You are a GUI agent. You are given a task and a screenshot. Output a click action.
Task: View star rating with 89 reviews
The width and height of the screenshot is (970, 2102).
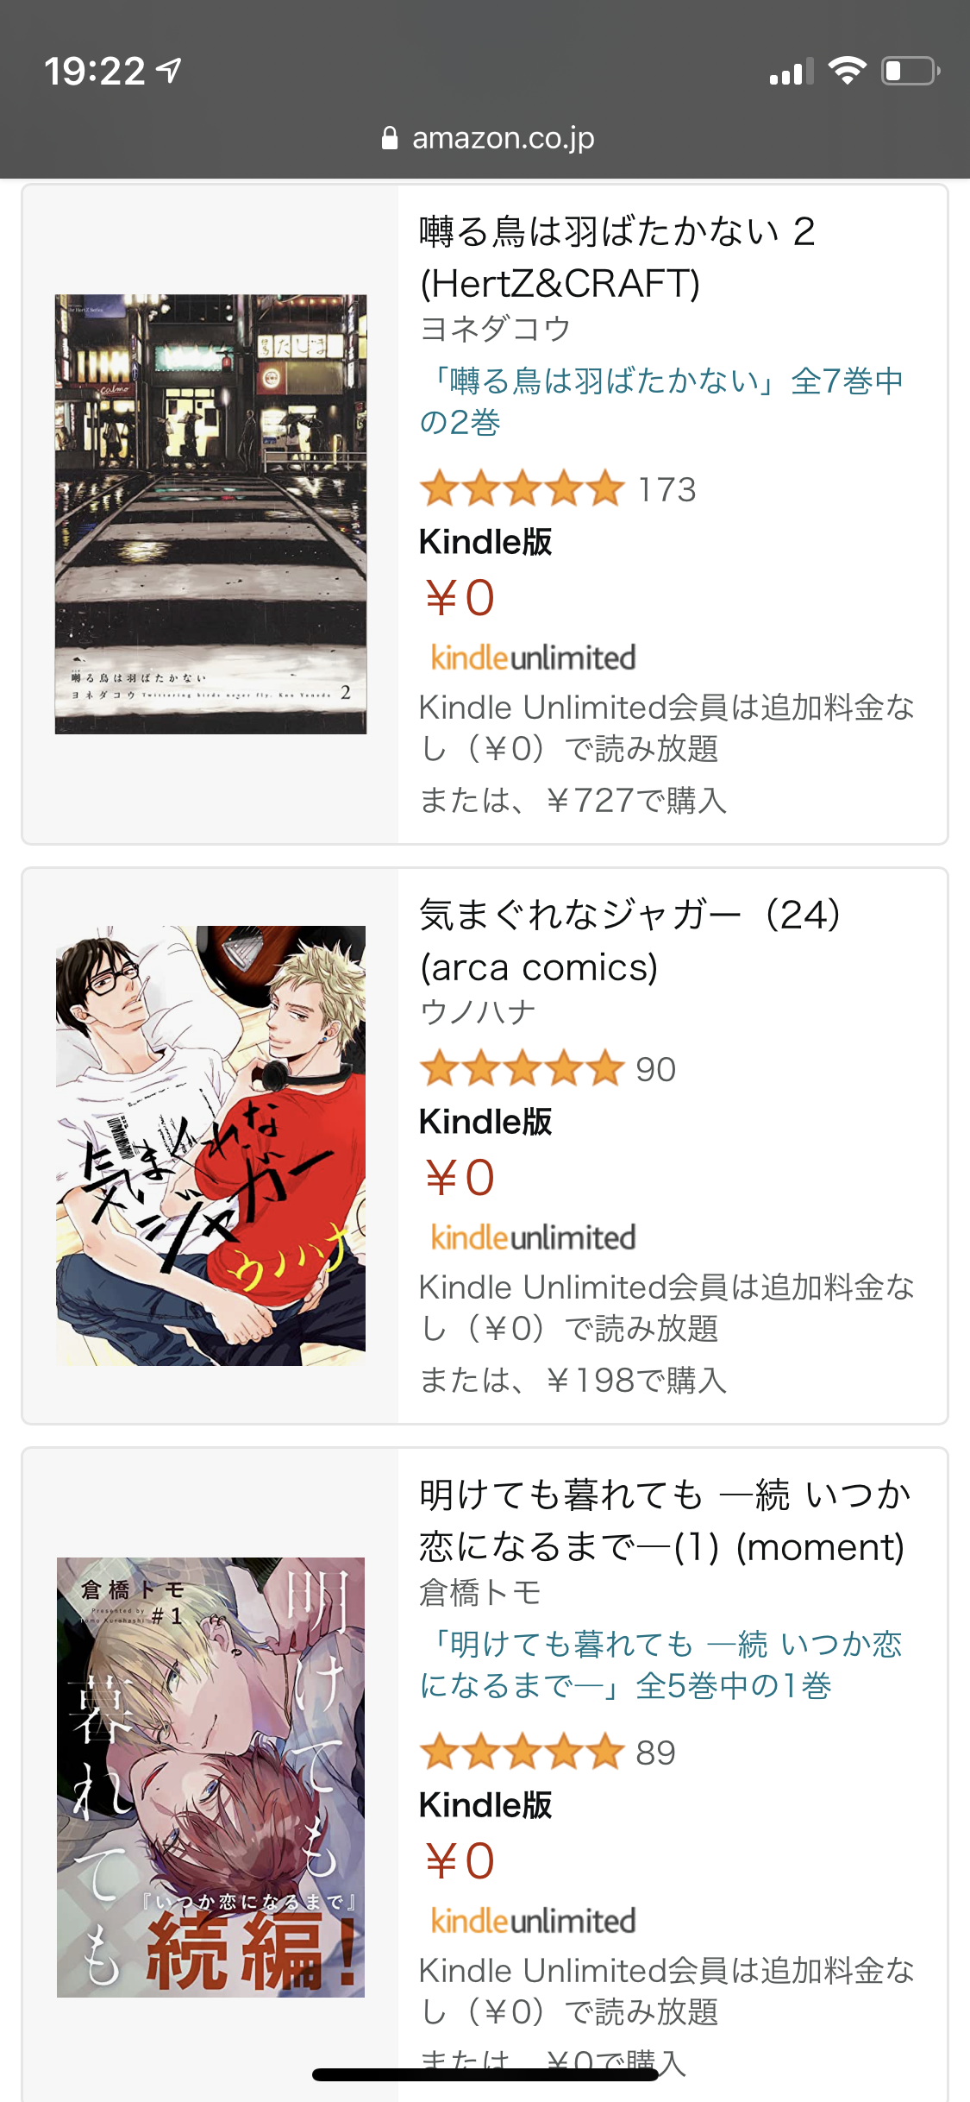(x=548, y=1753)
